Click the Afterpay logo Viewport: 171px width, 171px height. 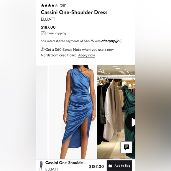coord(110,41)
